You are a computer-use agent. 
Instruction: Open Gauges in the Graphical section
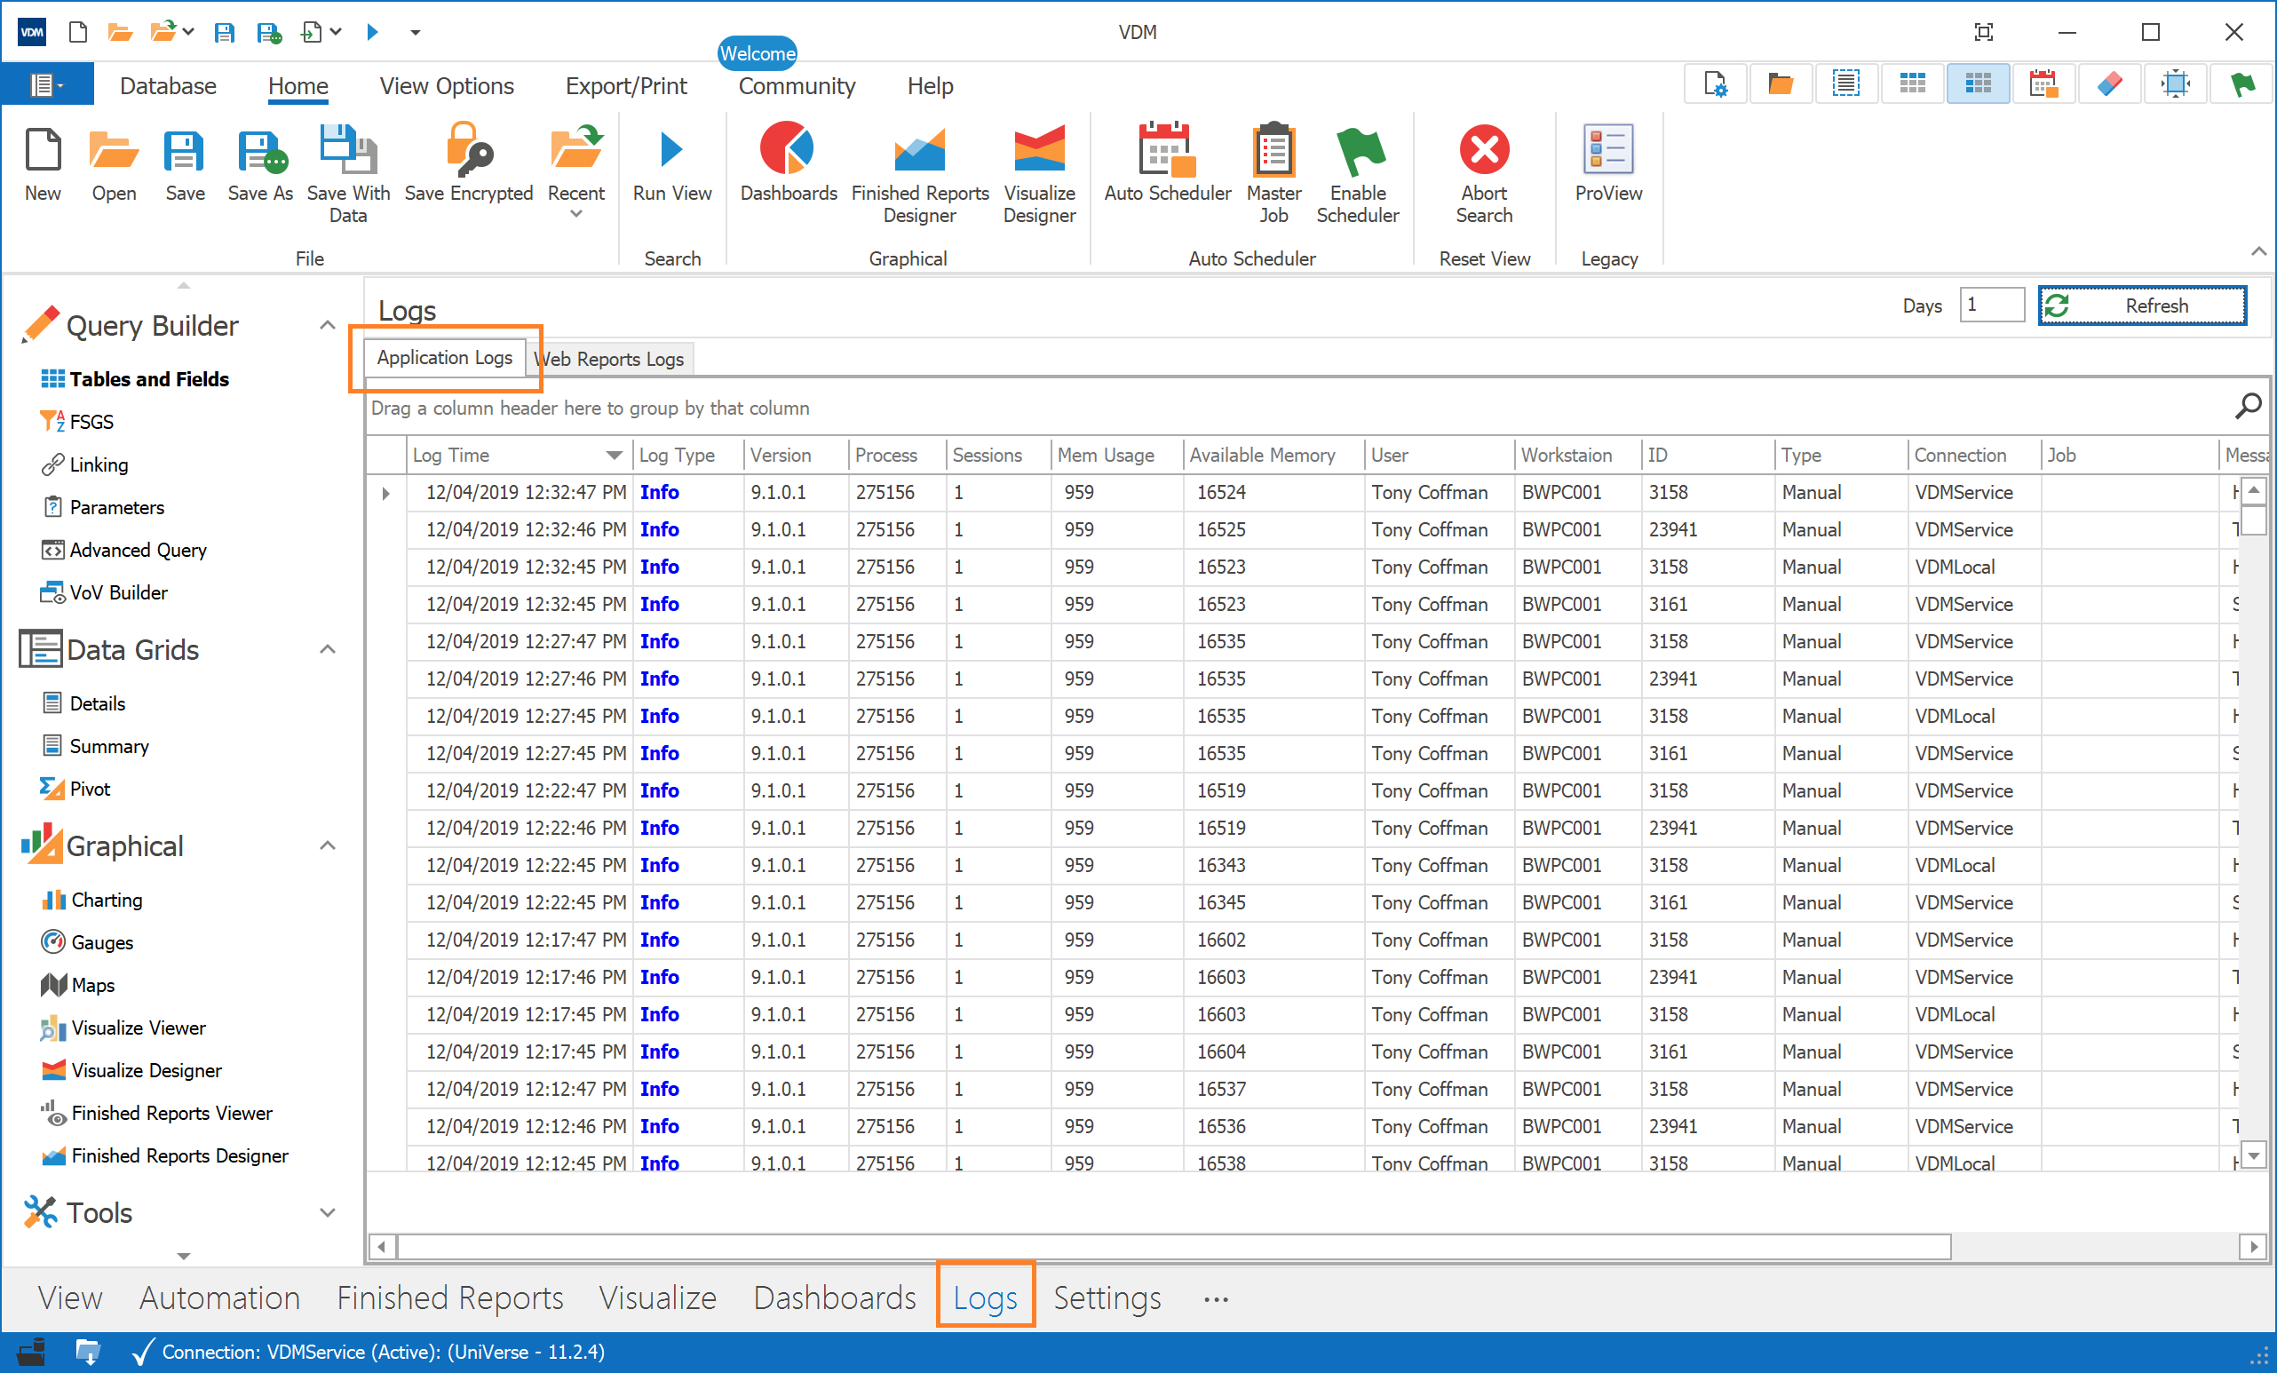point(89,942)
